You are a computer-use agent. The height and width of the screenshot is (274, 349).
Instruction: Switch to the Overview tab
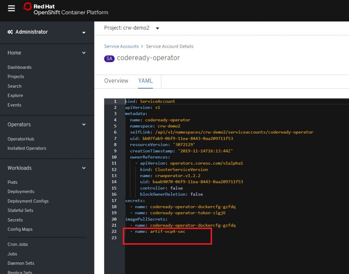point(116,81)
